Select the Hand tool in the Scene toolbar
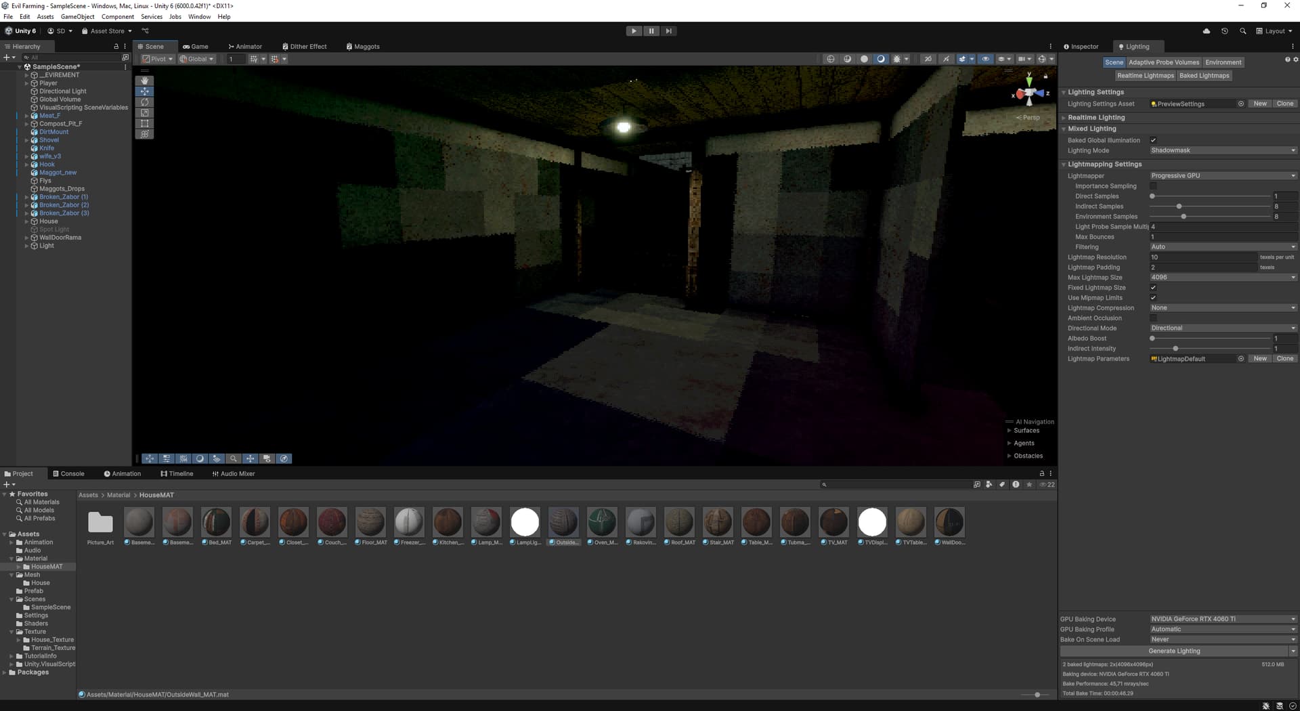The image size is (1300, 711). [144, 80]
